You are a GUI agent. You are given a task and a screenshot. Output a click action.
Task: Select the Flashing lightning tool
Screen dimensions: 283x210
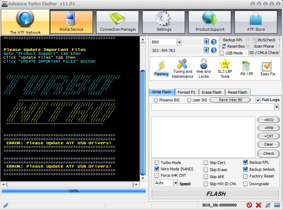161,68
